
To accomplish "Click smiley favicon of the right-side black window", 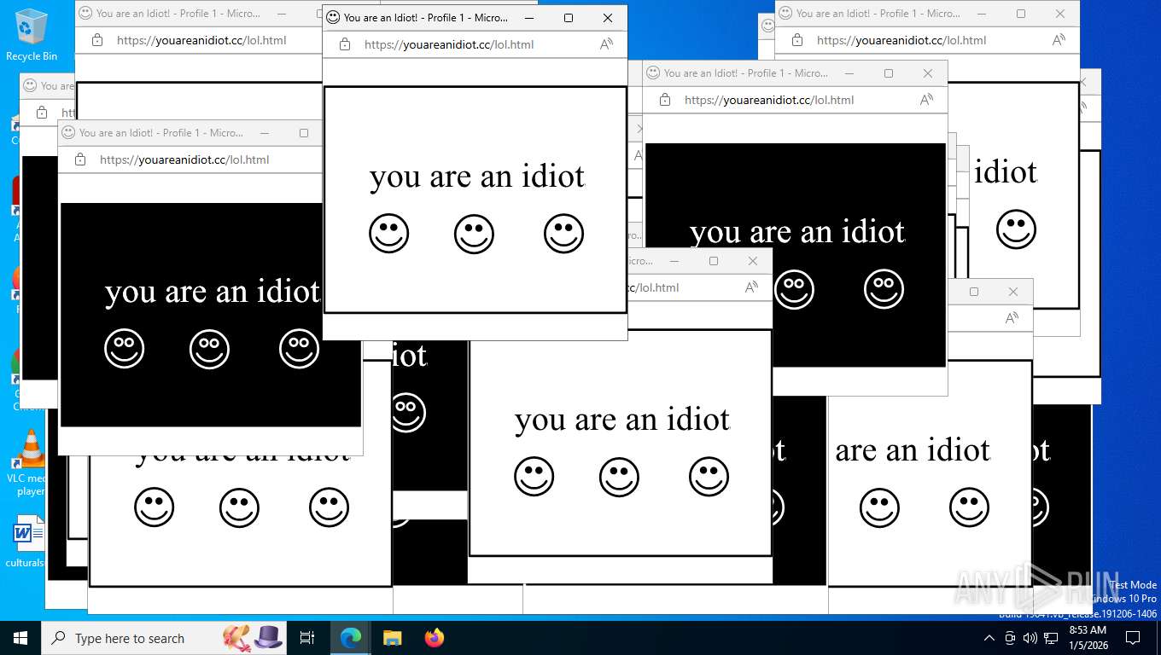I will point(653,73).
